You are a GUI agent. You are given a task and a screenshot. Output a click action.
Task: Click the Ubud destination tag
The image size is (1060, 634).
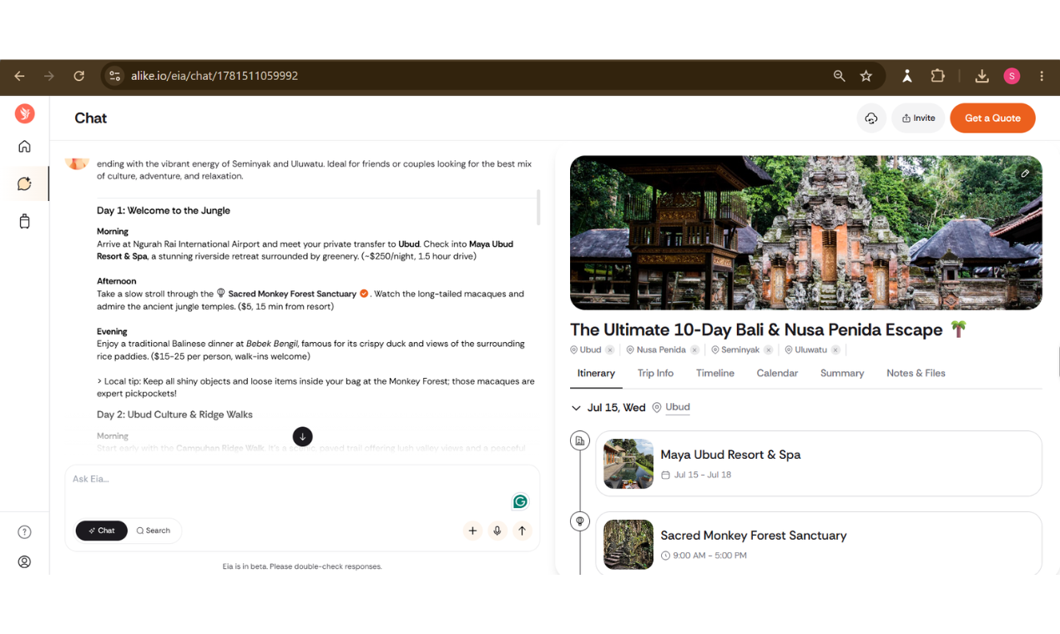tap(590, 350)
